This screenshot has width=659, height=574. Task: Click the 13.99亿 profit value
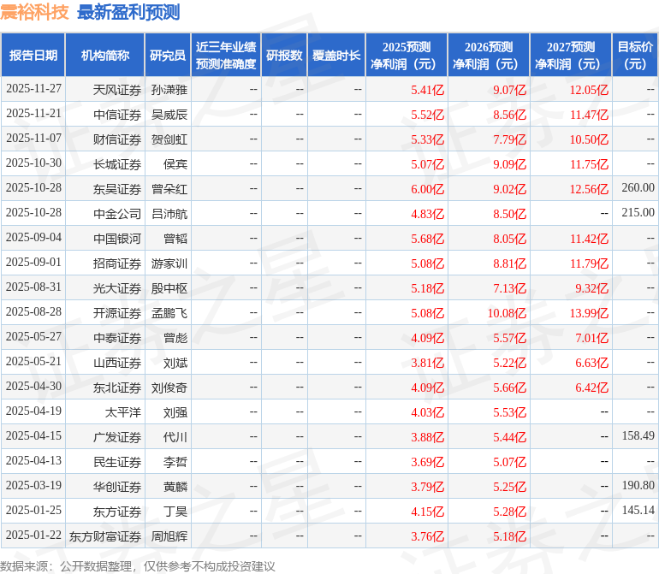point(589,313)
